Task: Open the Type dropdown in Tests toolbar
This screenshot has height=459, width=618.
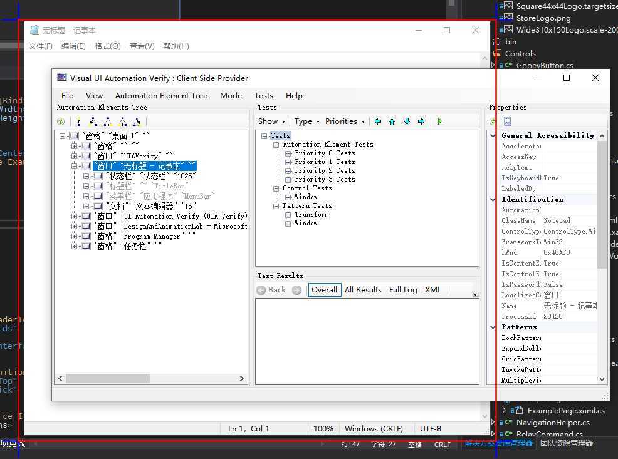Action: click(307, 121)
